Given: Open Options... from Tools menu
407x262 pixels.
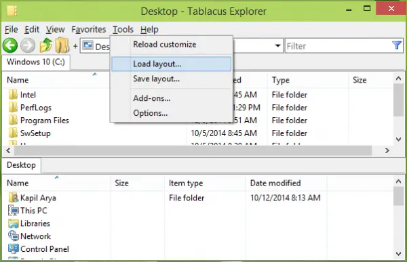Looking at the screenshot, I should (172, 113).
